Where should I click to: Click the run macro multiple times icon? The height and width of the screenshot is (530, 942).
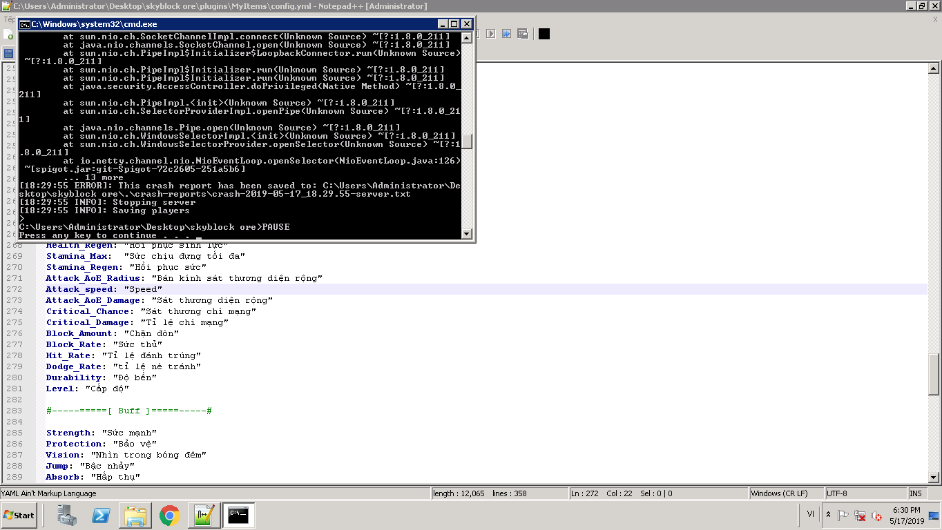point(507,34)
